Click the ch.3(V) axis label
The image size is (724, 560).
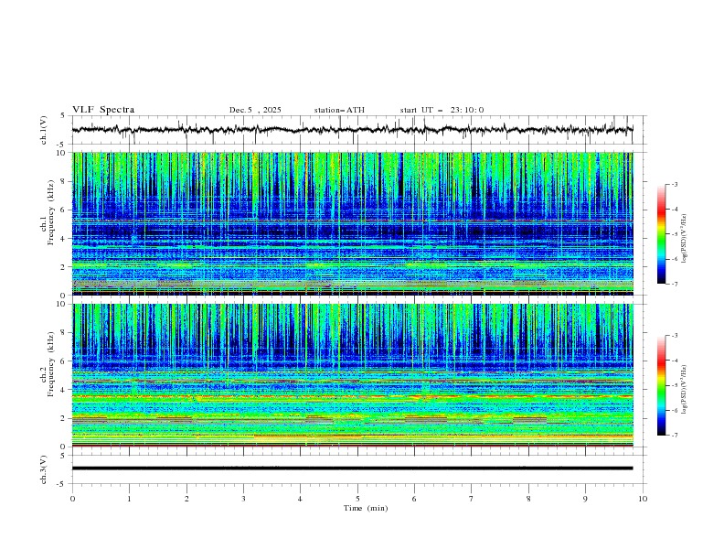44,469
